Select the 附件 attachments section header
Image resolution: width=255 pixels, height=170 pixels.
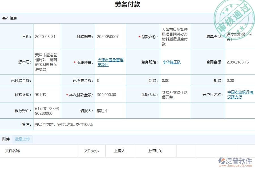tap(5, 139)
